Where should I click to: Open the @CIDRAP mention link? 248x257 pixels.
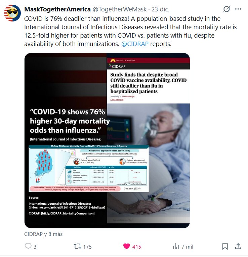pyautogui.click(x=135, y=44)
